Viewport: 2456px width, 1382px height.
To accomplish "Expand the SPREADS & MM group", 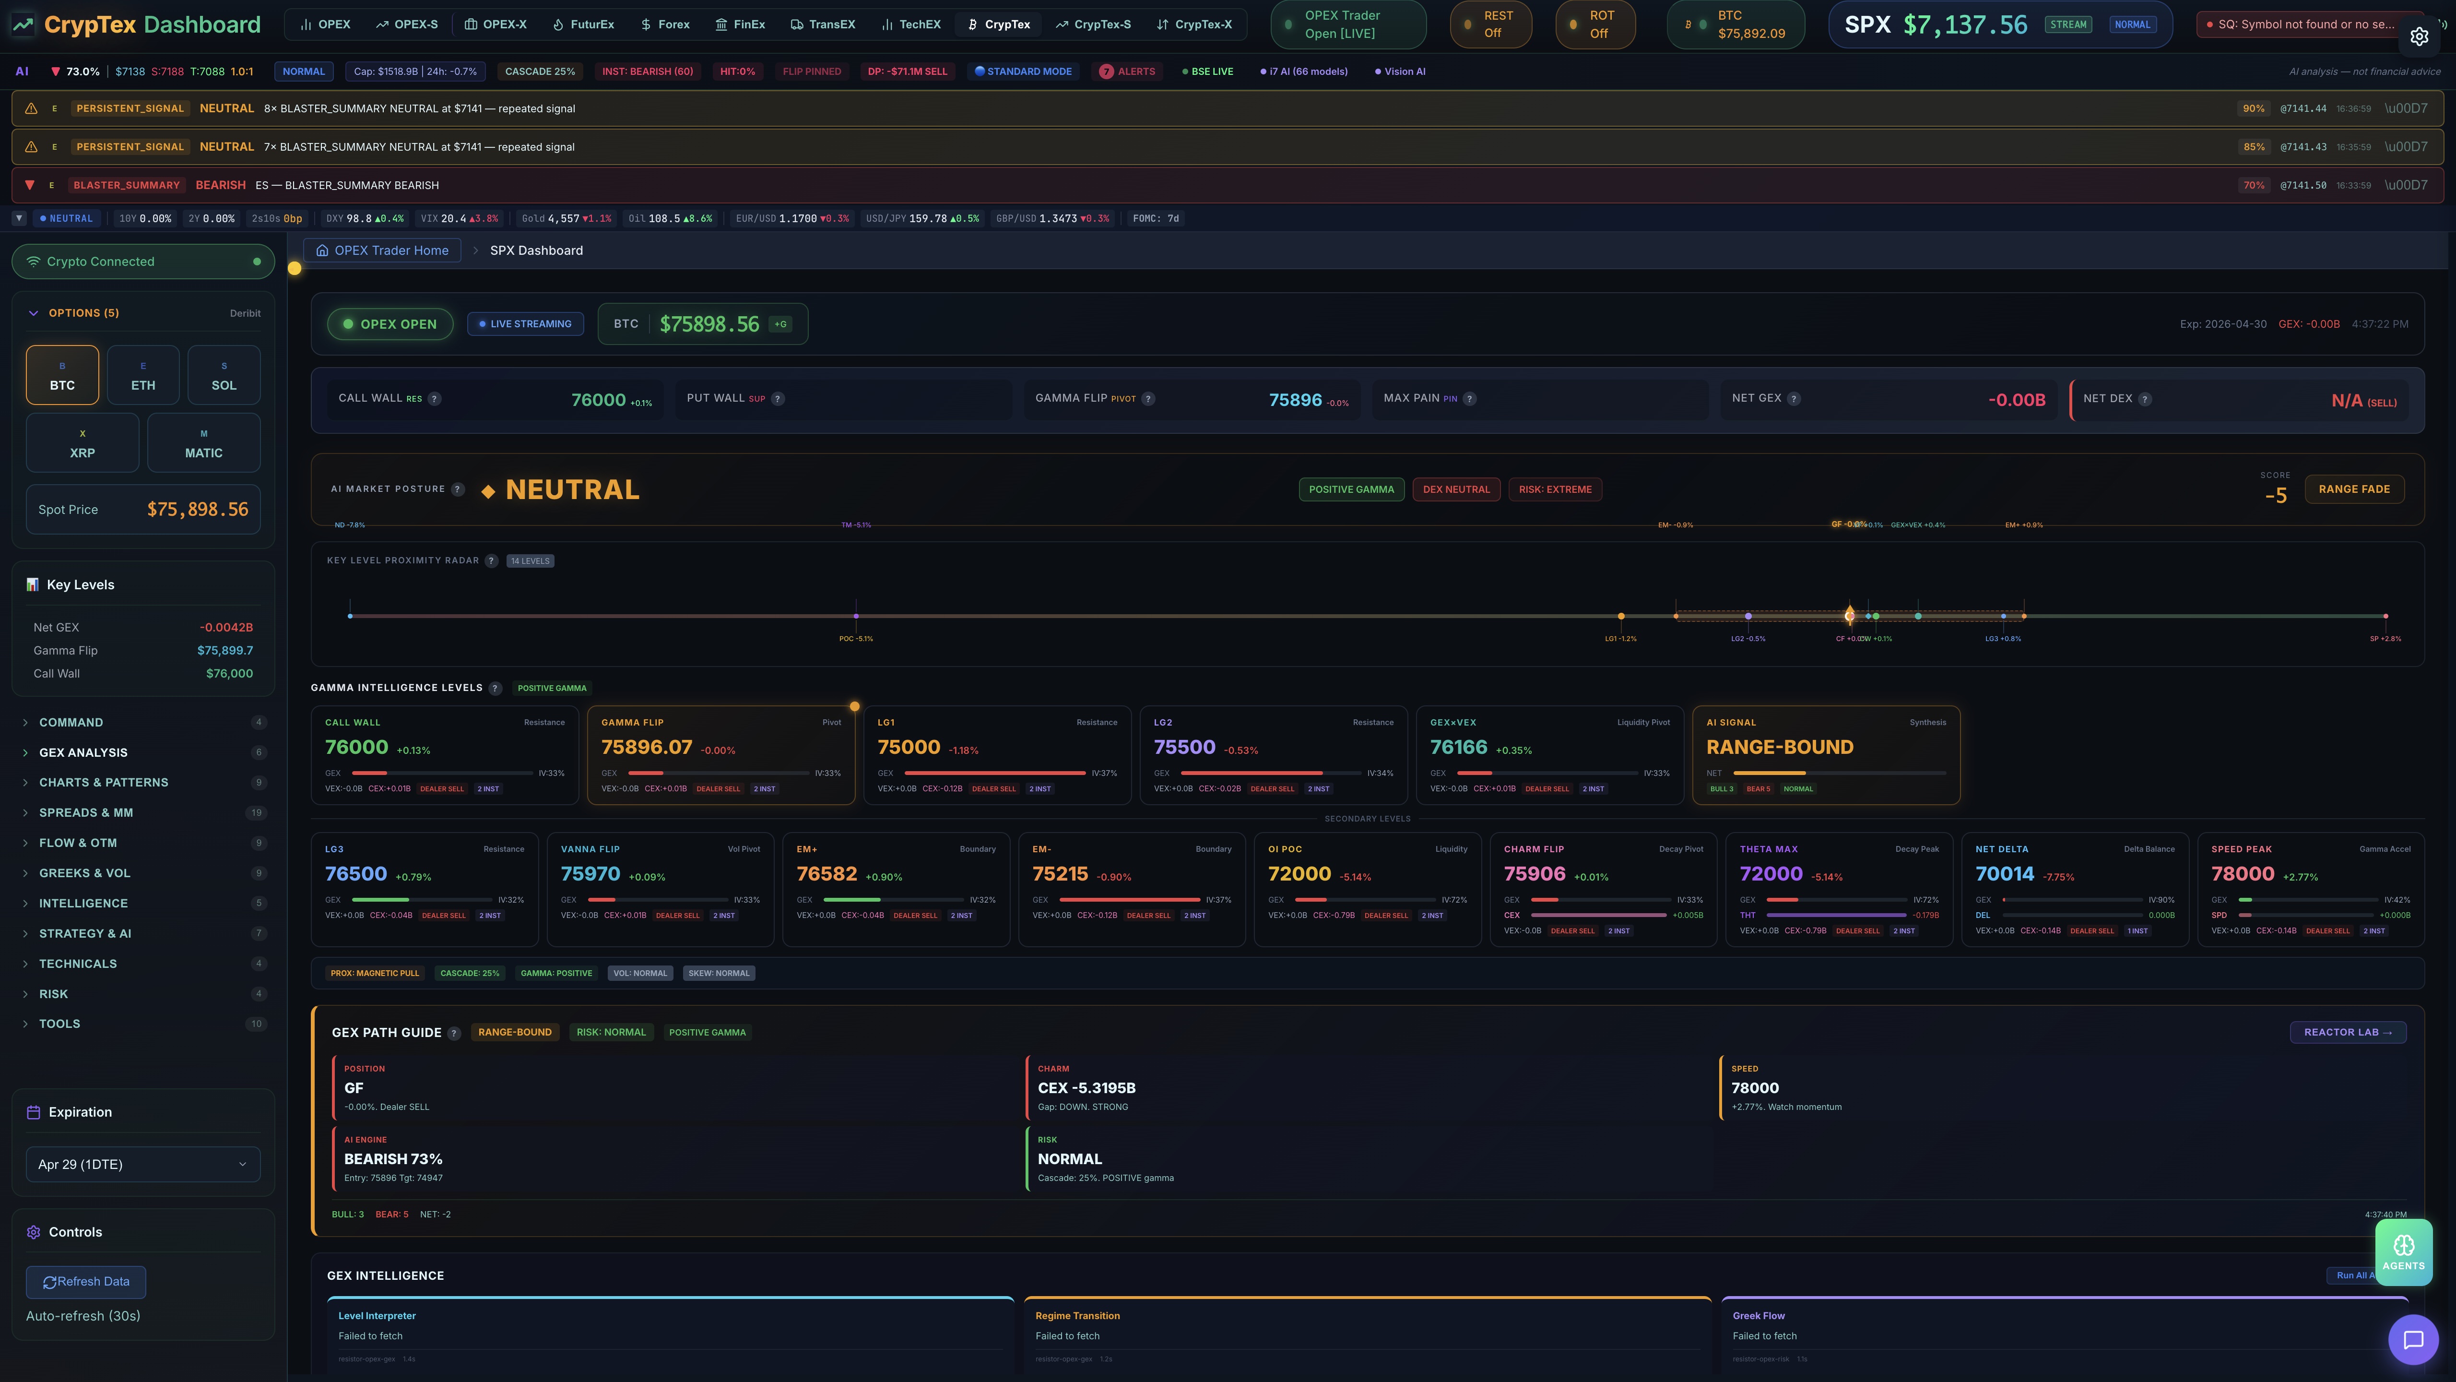I will [143, 813].
